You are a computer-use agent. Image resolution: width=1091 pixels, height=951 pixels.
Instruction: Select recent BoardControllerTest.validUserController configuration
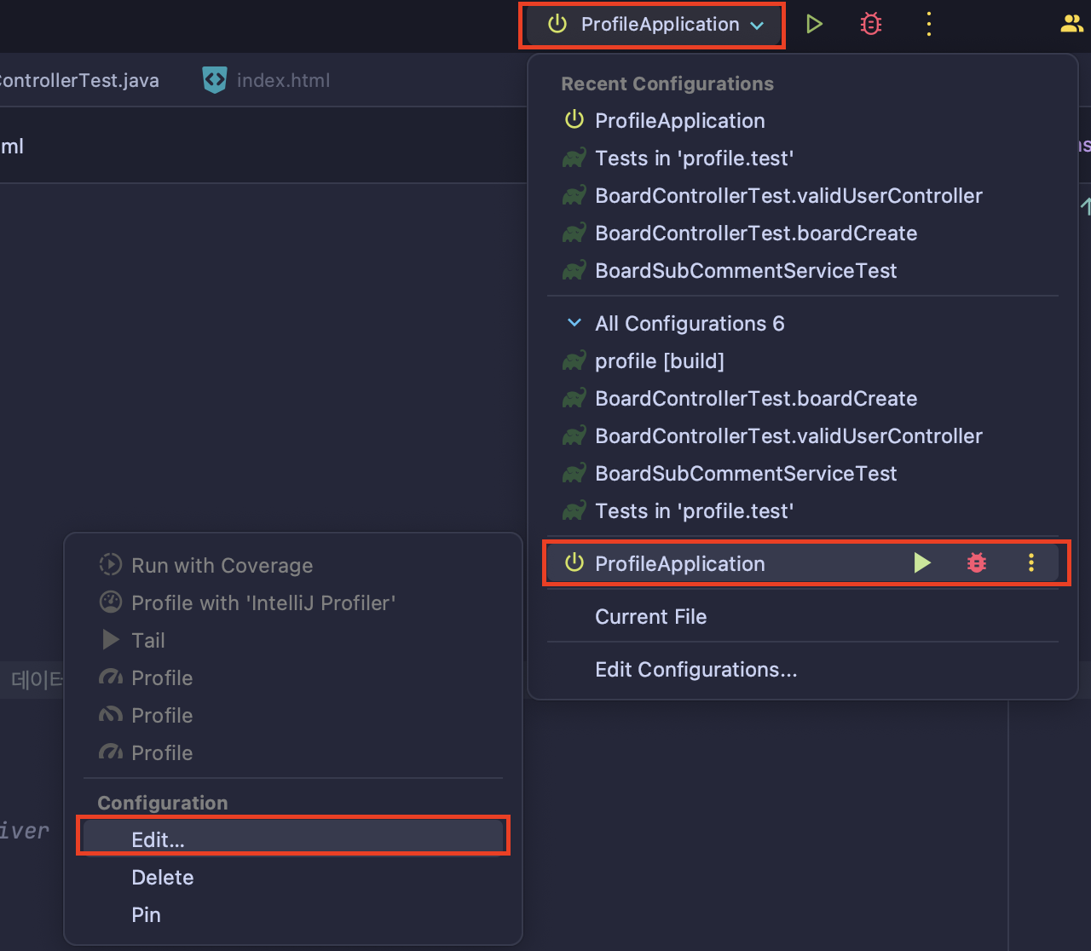click(x=802, y=195)
